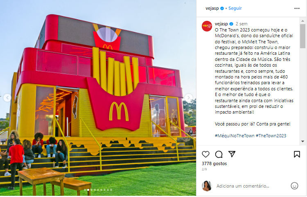Viewport: 307px width, 197px height.
Task: Go to previous photo in carousel
Action: pyautogui.click(x=7, y=98)
